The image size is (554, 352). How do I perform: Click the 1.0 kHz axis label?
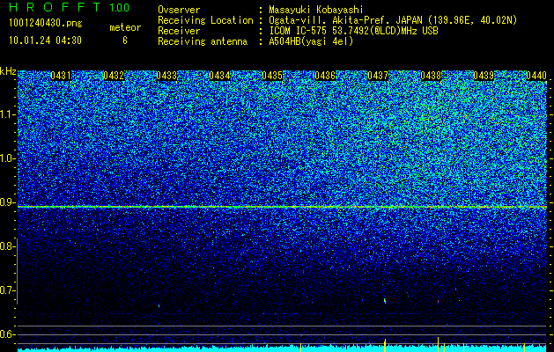[x=7, y=158]
